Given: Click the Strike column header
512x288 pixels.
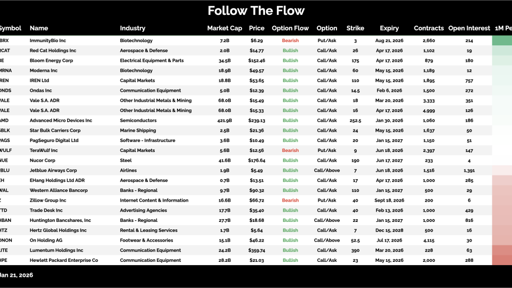Looking at the screenshot, I should click(x=355, y=28).
